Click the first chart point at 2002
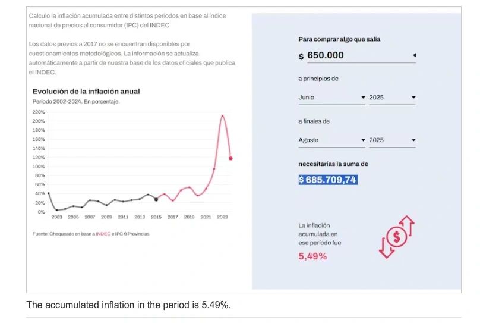The width and height of the screenshot is (480, 323). (48, 193)
